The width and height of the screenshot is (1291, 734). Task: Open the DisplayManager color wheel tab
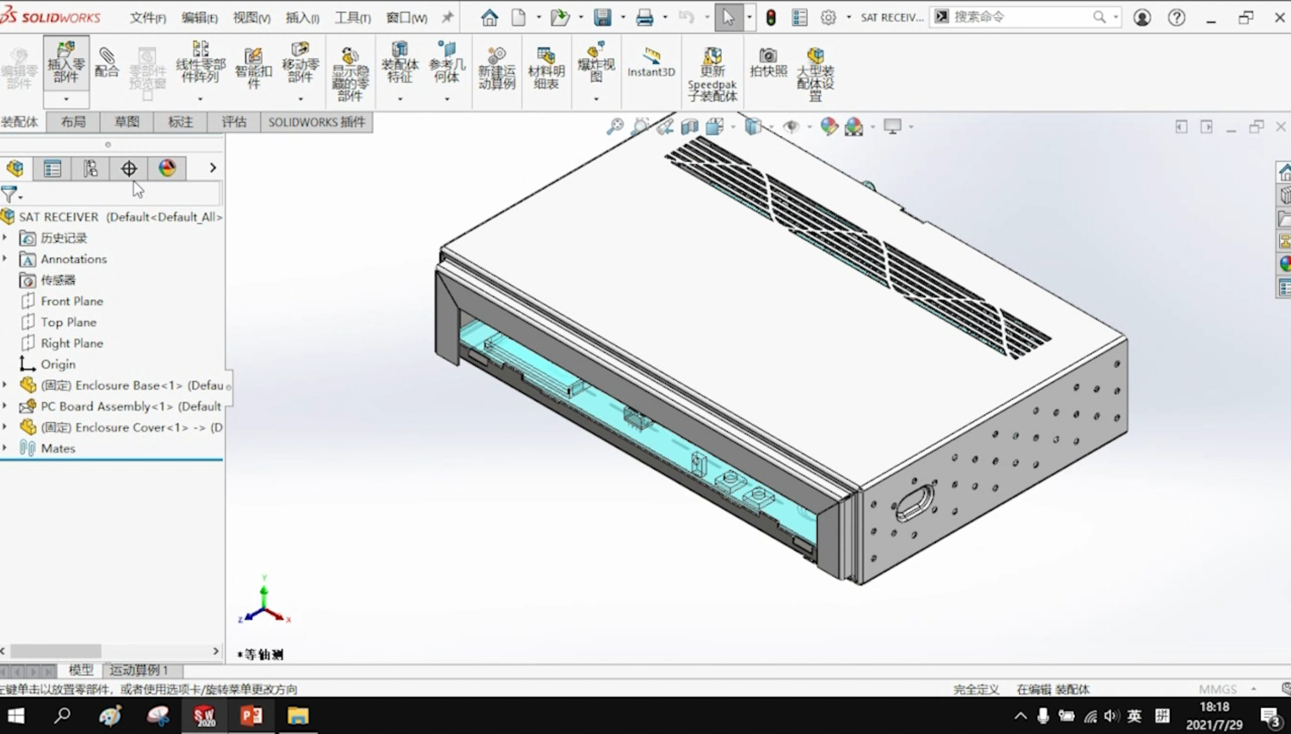pos(167,168)
